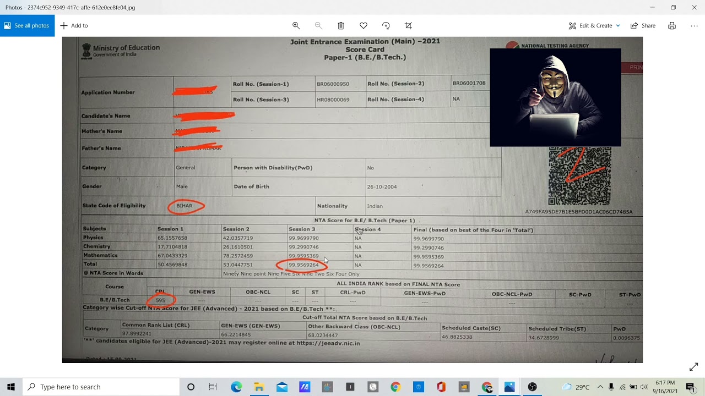The image size is (705, 396).
Task: Open File Explorer from the taskbar
Action: click(x=259, y=387)
